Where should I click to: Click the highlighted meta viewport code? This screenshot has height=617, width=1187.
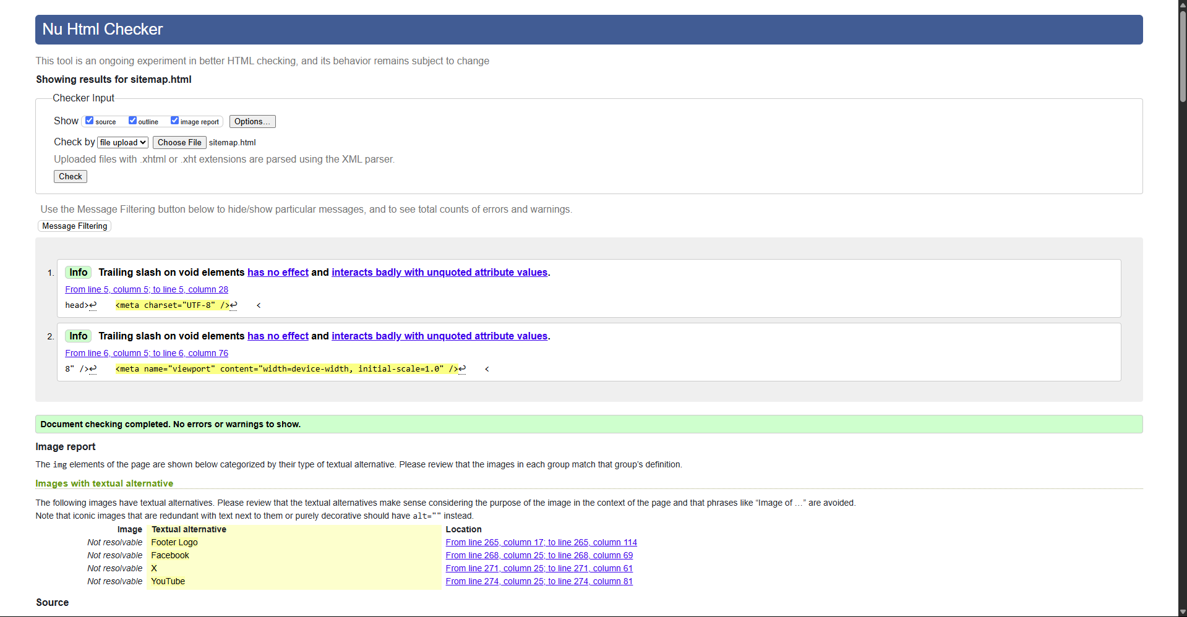(x=286, y=369)
